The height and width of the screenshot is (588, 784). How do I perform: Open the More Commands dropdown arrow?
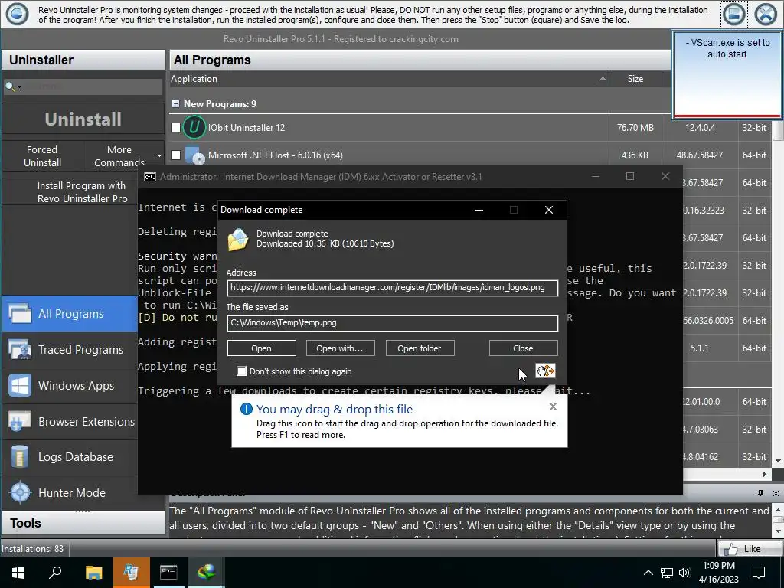159,155
